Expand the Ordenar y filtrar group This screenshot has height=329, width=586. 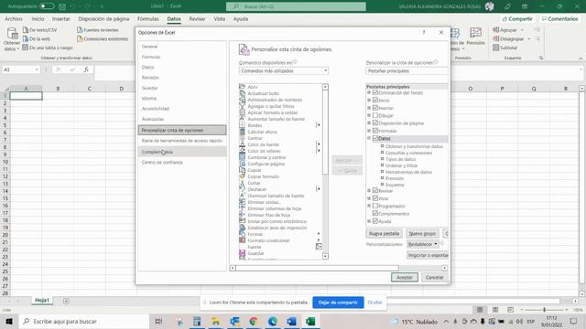tap(383, 165)
